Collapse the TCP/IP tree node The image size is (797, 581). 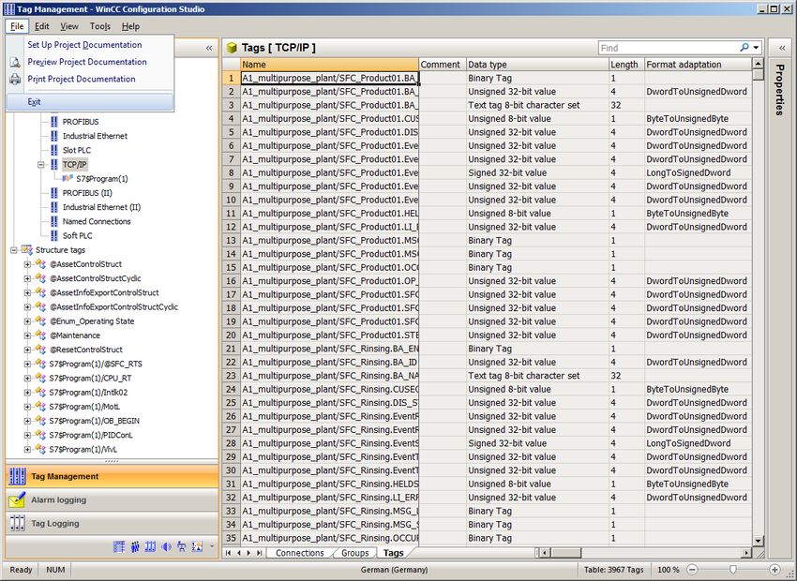pyautogui.click(x=40, y=165)
